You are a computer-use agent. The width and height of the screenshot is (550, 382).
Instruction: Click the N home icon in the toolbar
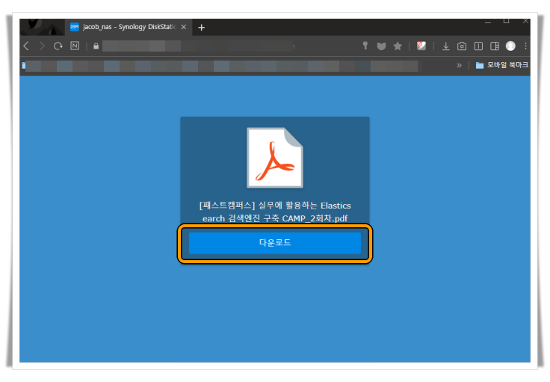pyautogui.click(x=75, y=46)
